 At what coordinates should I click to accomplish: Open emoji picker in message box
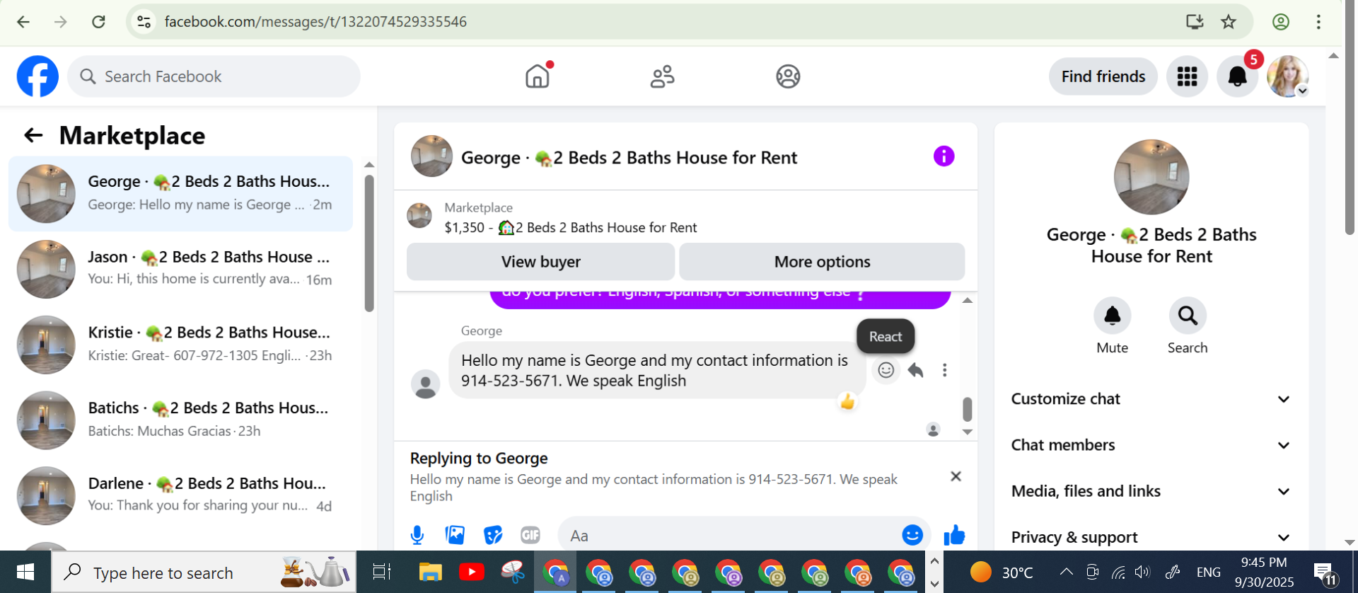point(912,535)
